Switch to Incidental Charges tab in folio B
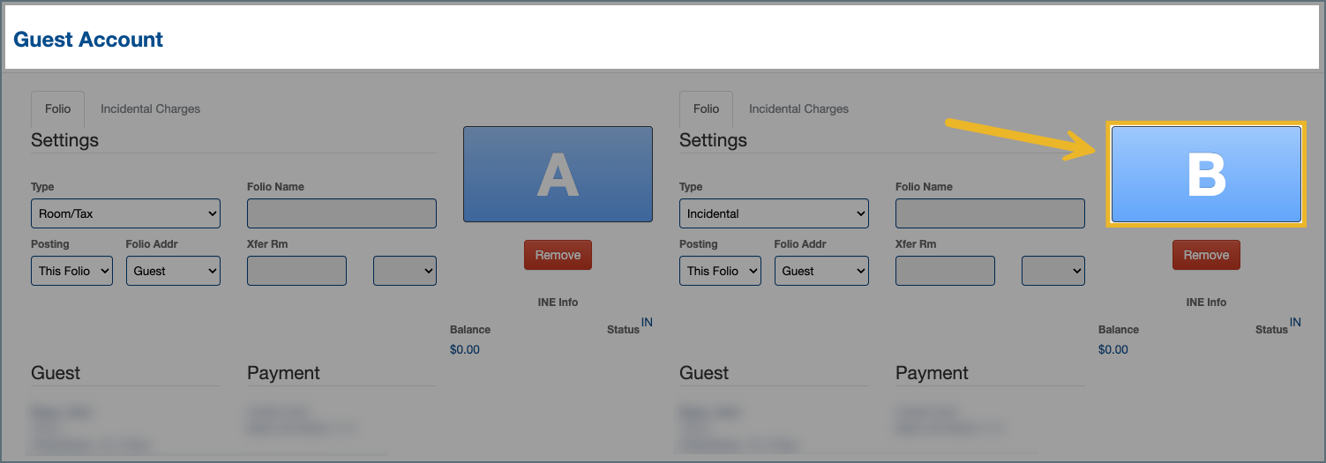This screenshot has width=1326, height=463. [x=798, y=108]
